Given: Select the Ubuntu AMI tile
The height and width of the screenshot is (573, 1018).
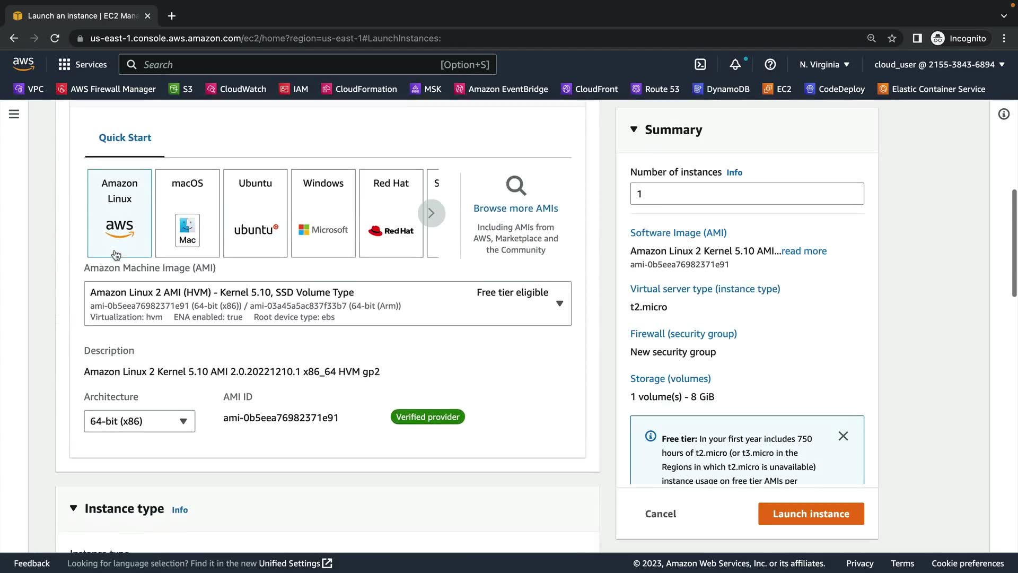Looking at the screenshot, I should click(x=255, y=213).
